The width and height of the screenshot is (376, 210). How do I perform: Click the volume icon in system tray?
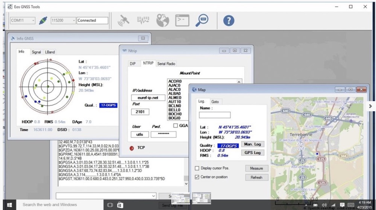tap(324, 205)
